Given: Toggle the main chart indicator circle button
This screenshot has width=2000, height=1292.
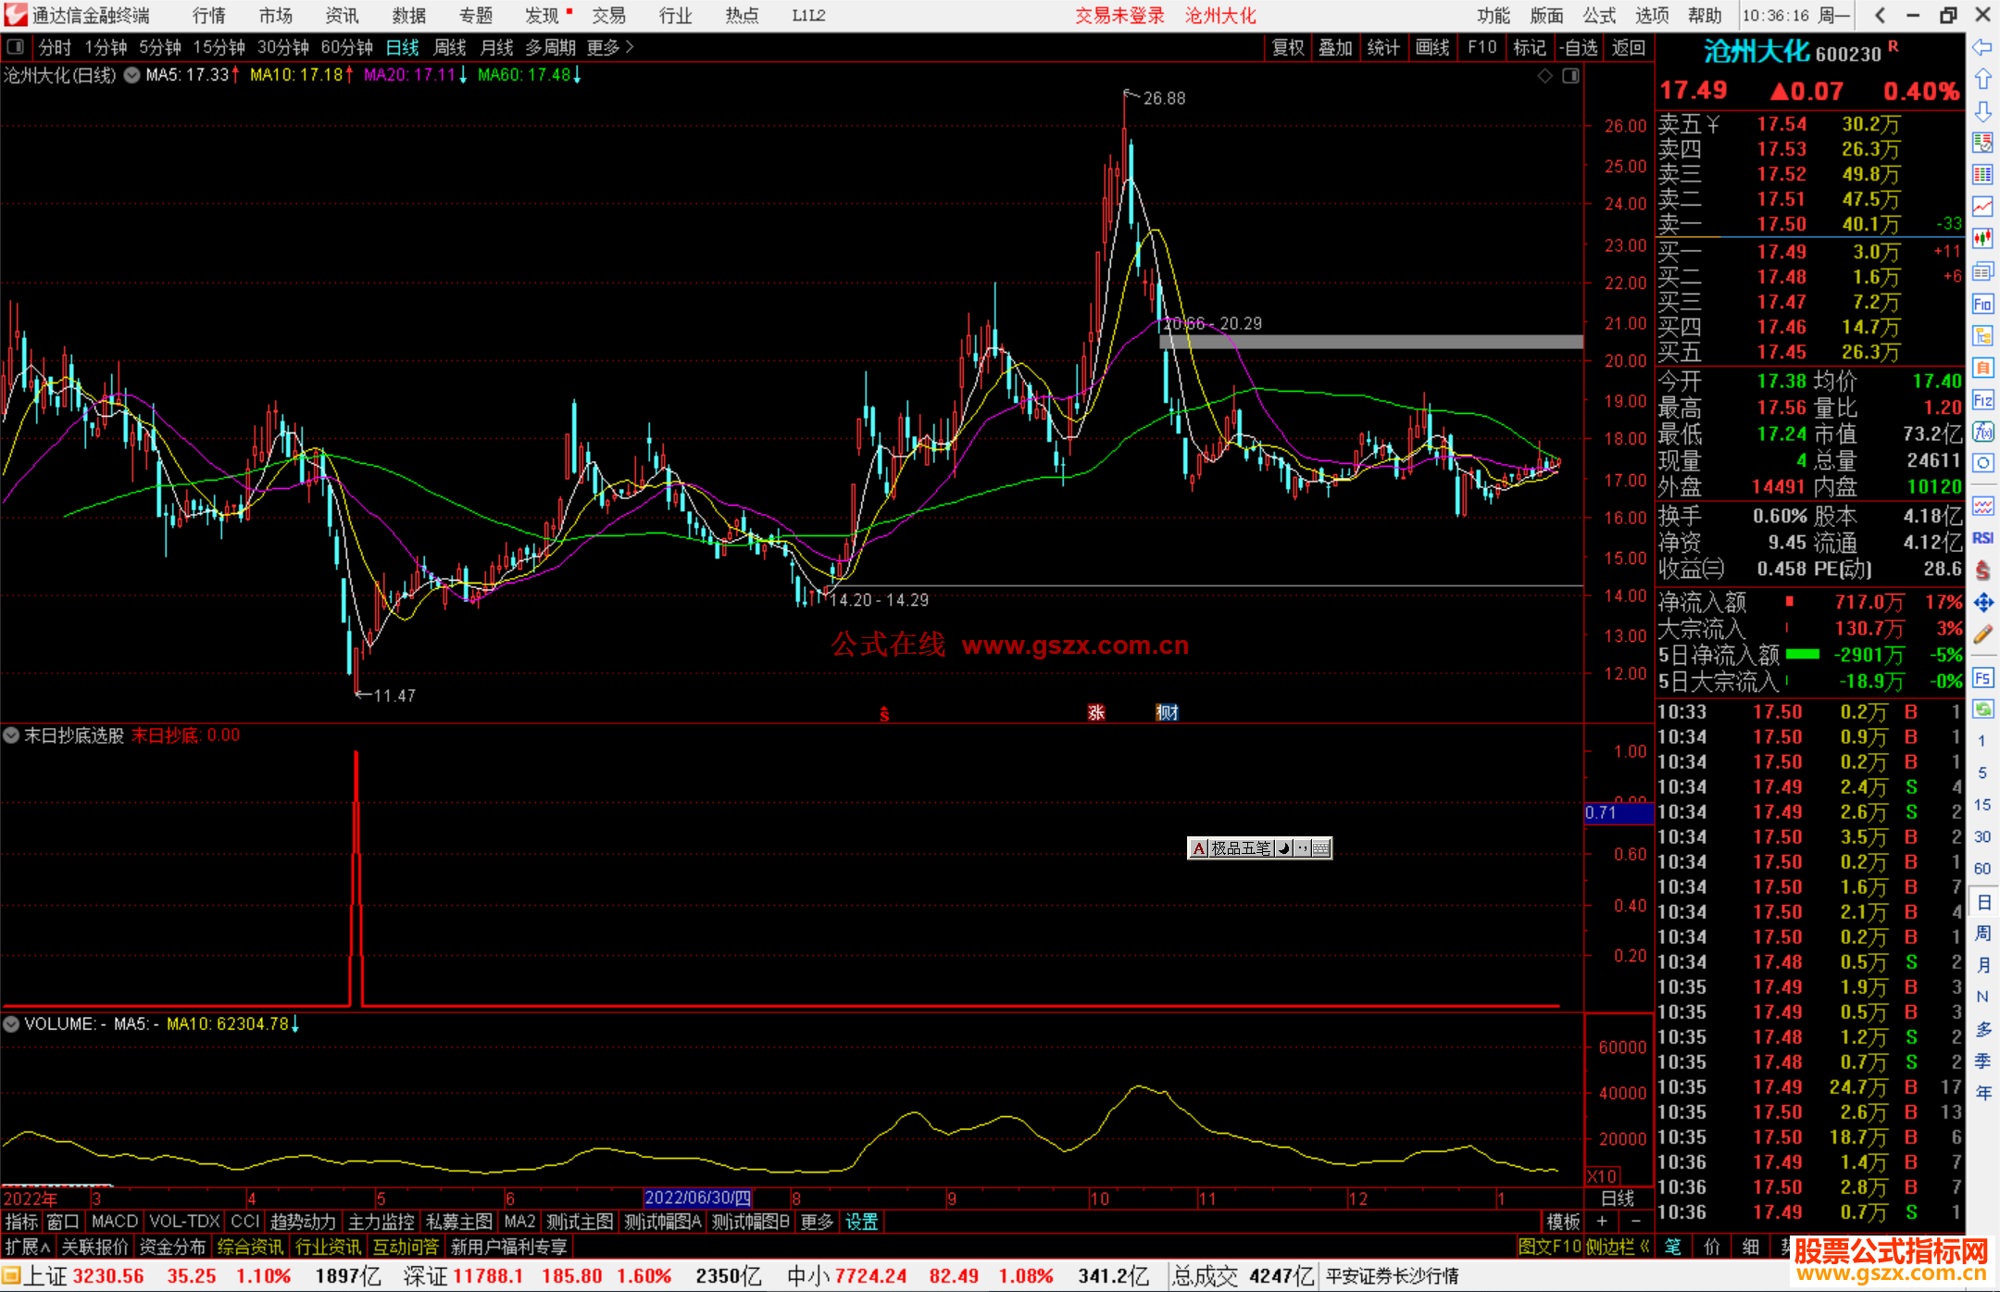Looking at the screenshot, I should pyautogui.click(x=132, y=75).
